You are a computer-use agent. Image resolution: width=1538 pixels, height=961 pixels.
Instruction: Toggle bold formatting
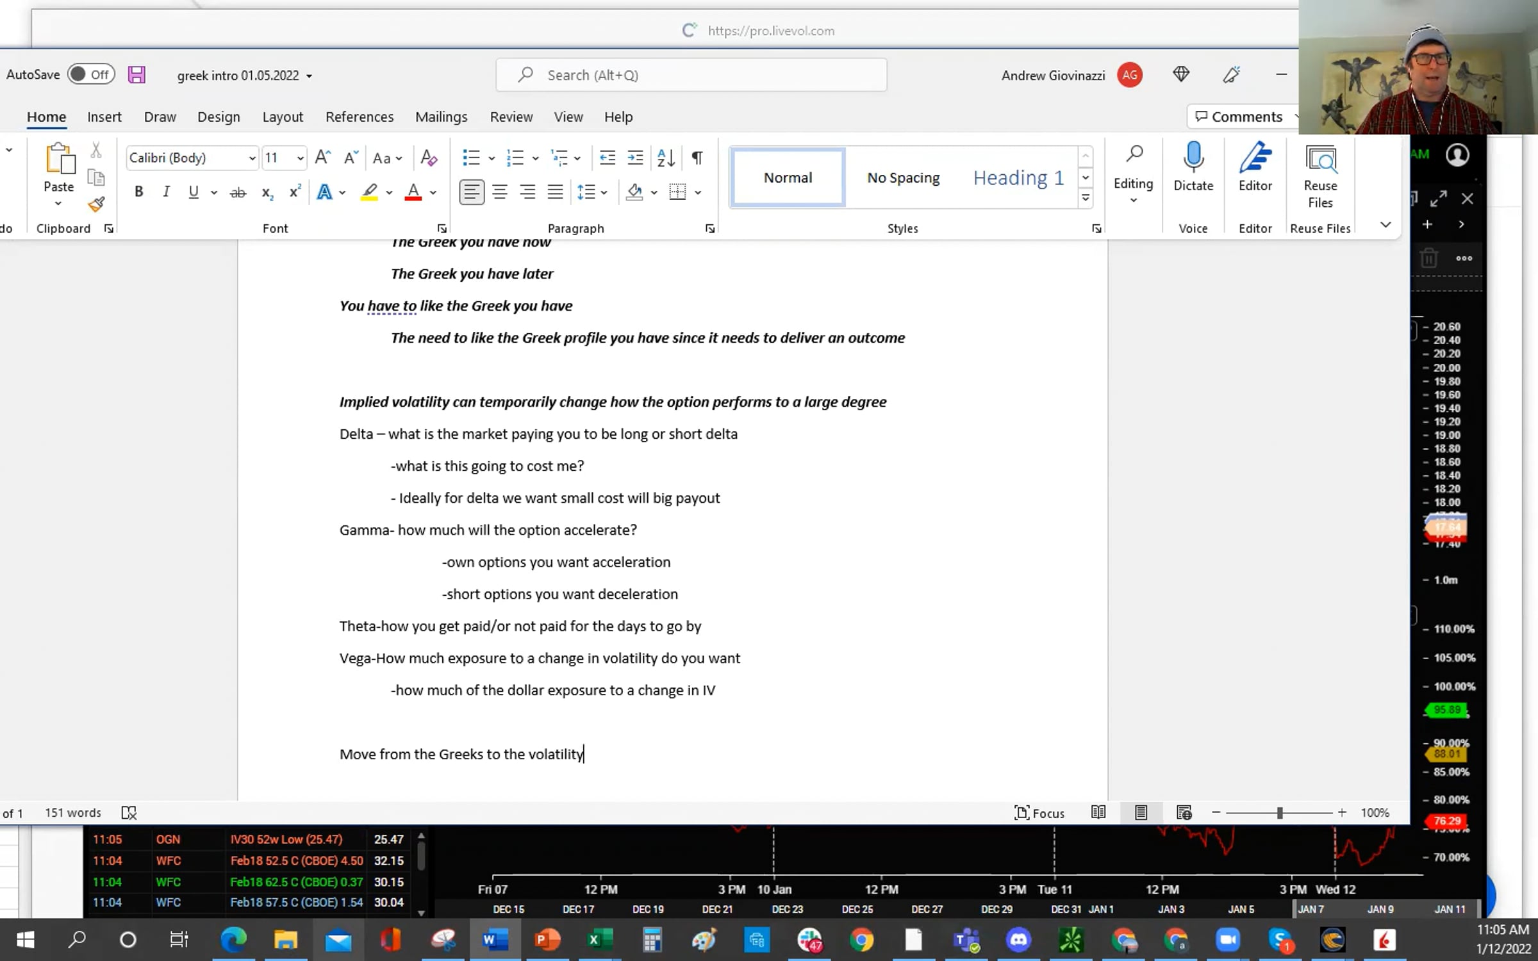pos(138,192)
